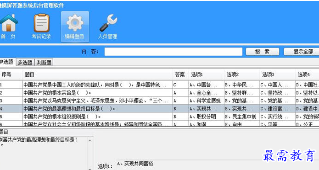This screenshot has height=170, width=319.
Task: Click the 选项3 column header
Action: tap(278, 74)
